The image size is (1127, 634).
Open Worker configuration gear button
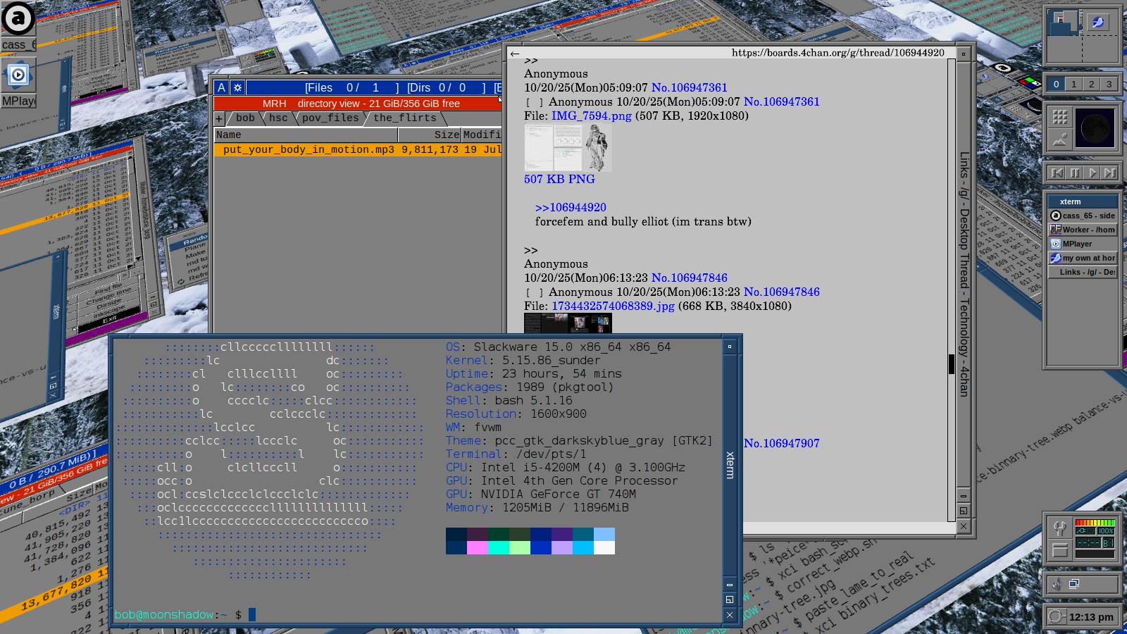[x=237, y=87]
